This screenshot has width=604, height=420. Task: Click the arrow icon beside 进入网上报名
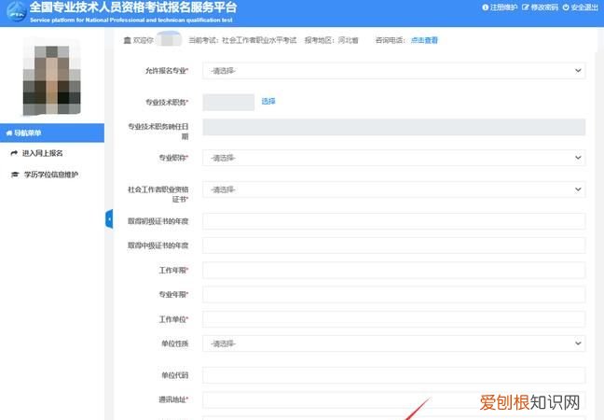point(14,153)
